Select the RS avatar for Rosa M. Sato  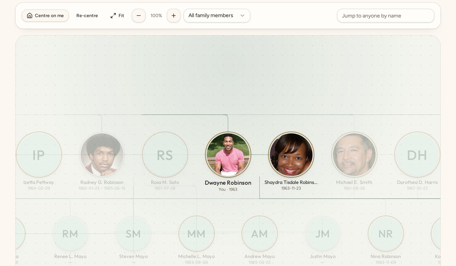point(165,155)
